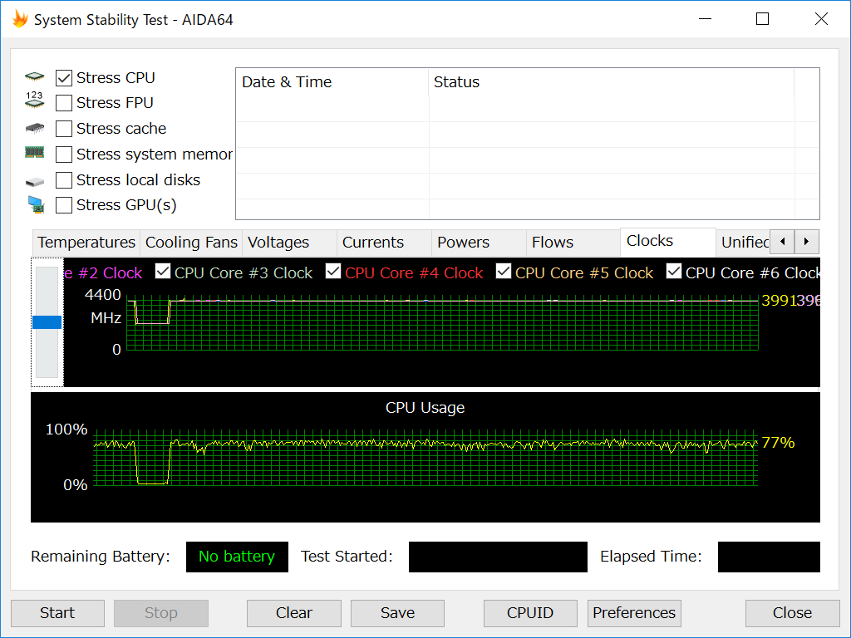Switch to the Temperatures tab

(86, 243)
